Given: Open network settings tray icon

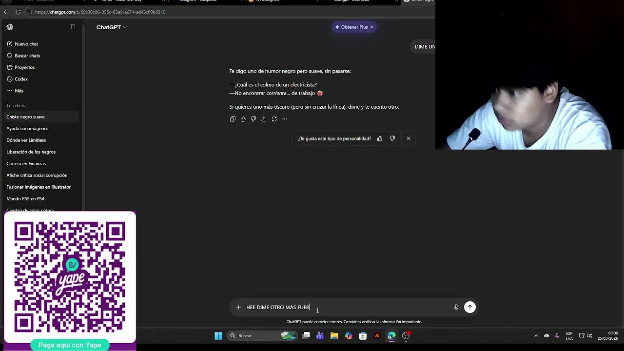Looking at the screenshot, I should tap(582, 335).
